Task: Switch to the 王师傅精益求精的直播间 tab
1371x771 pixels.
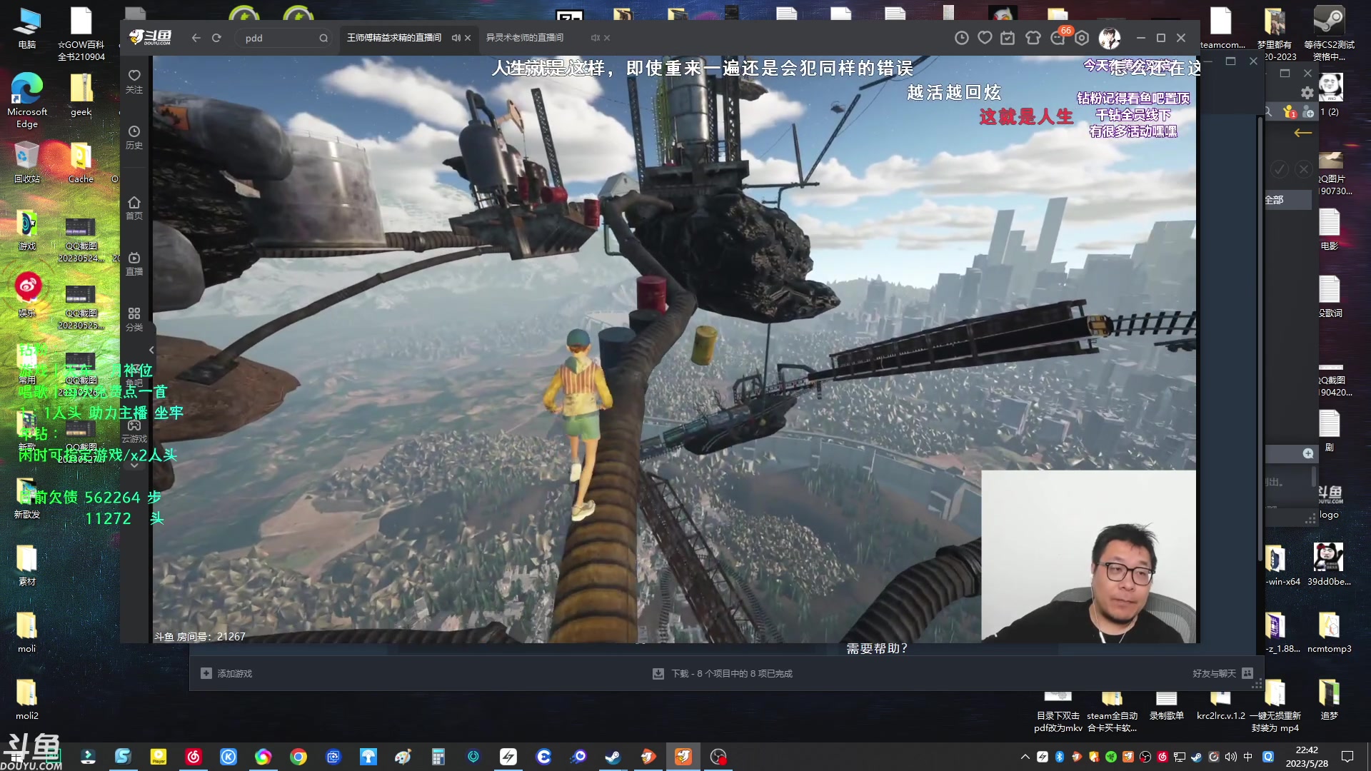Action: 394,38
